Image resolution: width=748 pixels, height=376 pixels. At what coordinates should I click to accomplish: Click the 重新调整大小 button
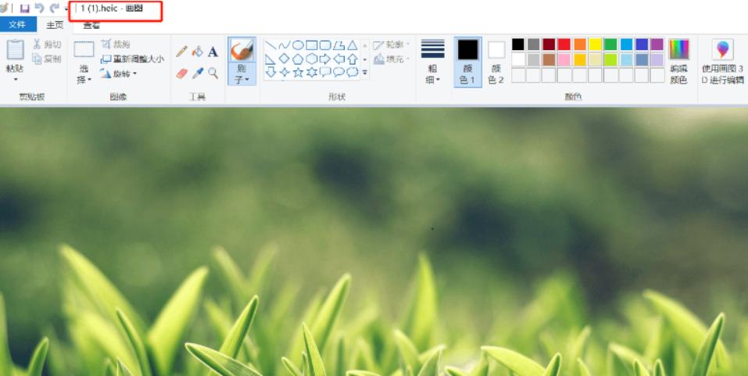click(x=132, y=59)
